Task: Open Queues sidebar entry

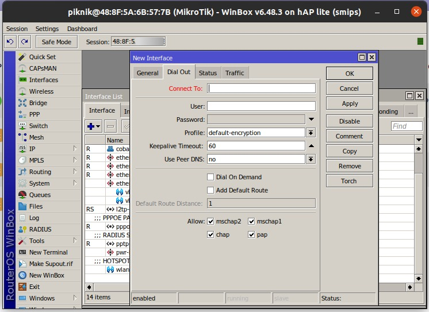Action: [40, 195]
